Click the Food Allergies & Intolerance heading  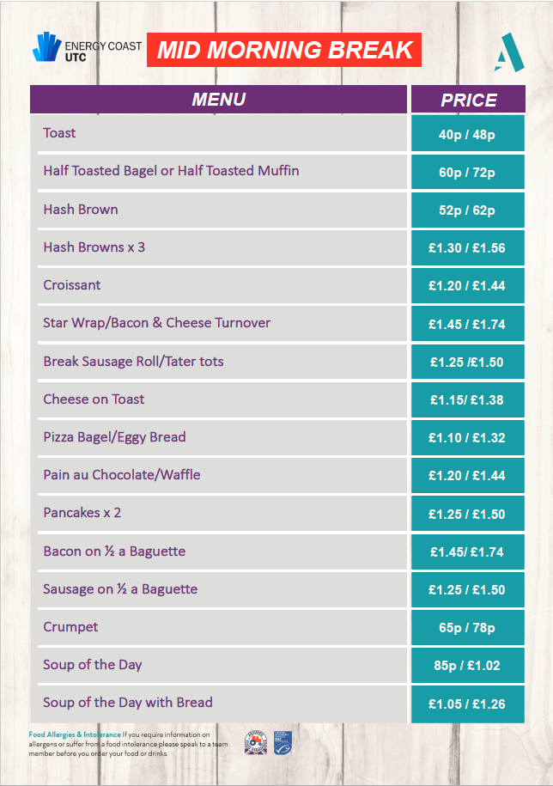pos(75,734)
